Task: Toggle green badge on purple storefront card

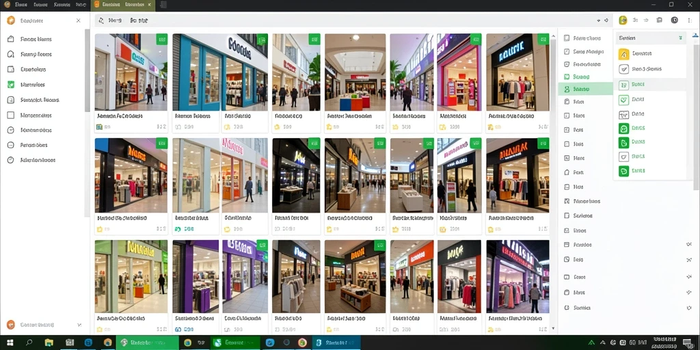Action: 262,245
